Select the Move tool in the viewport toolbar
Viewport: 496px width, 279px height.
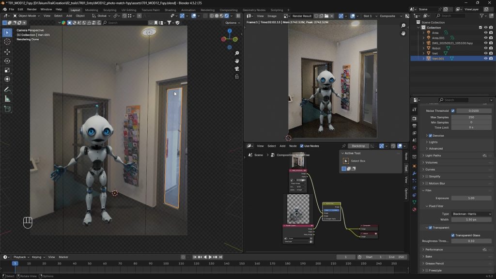(x=7, y=51)
